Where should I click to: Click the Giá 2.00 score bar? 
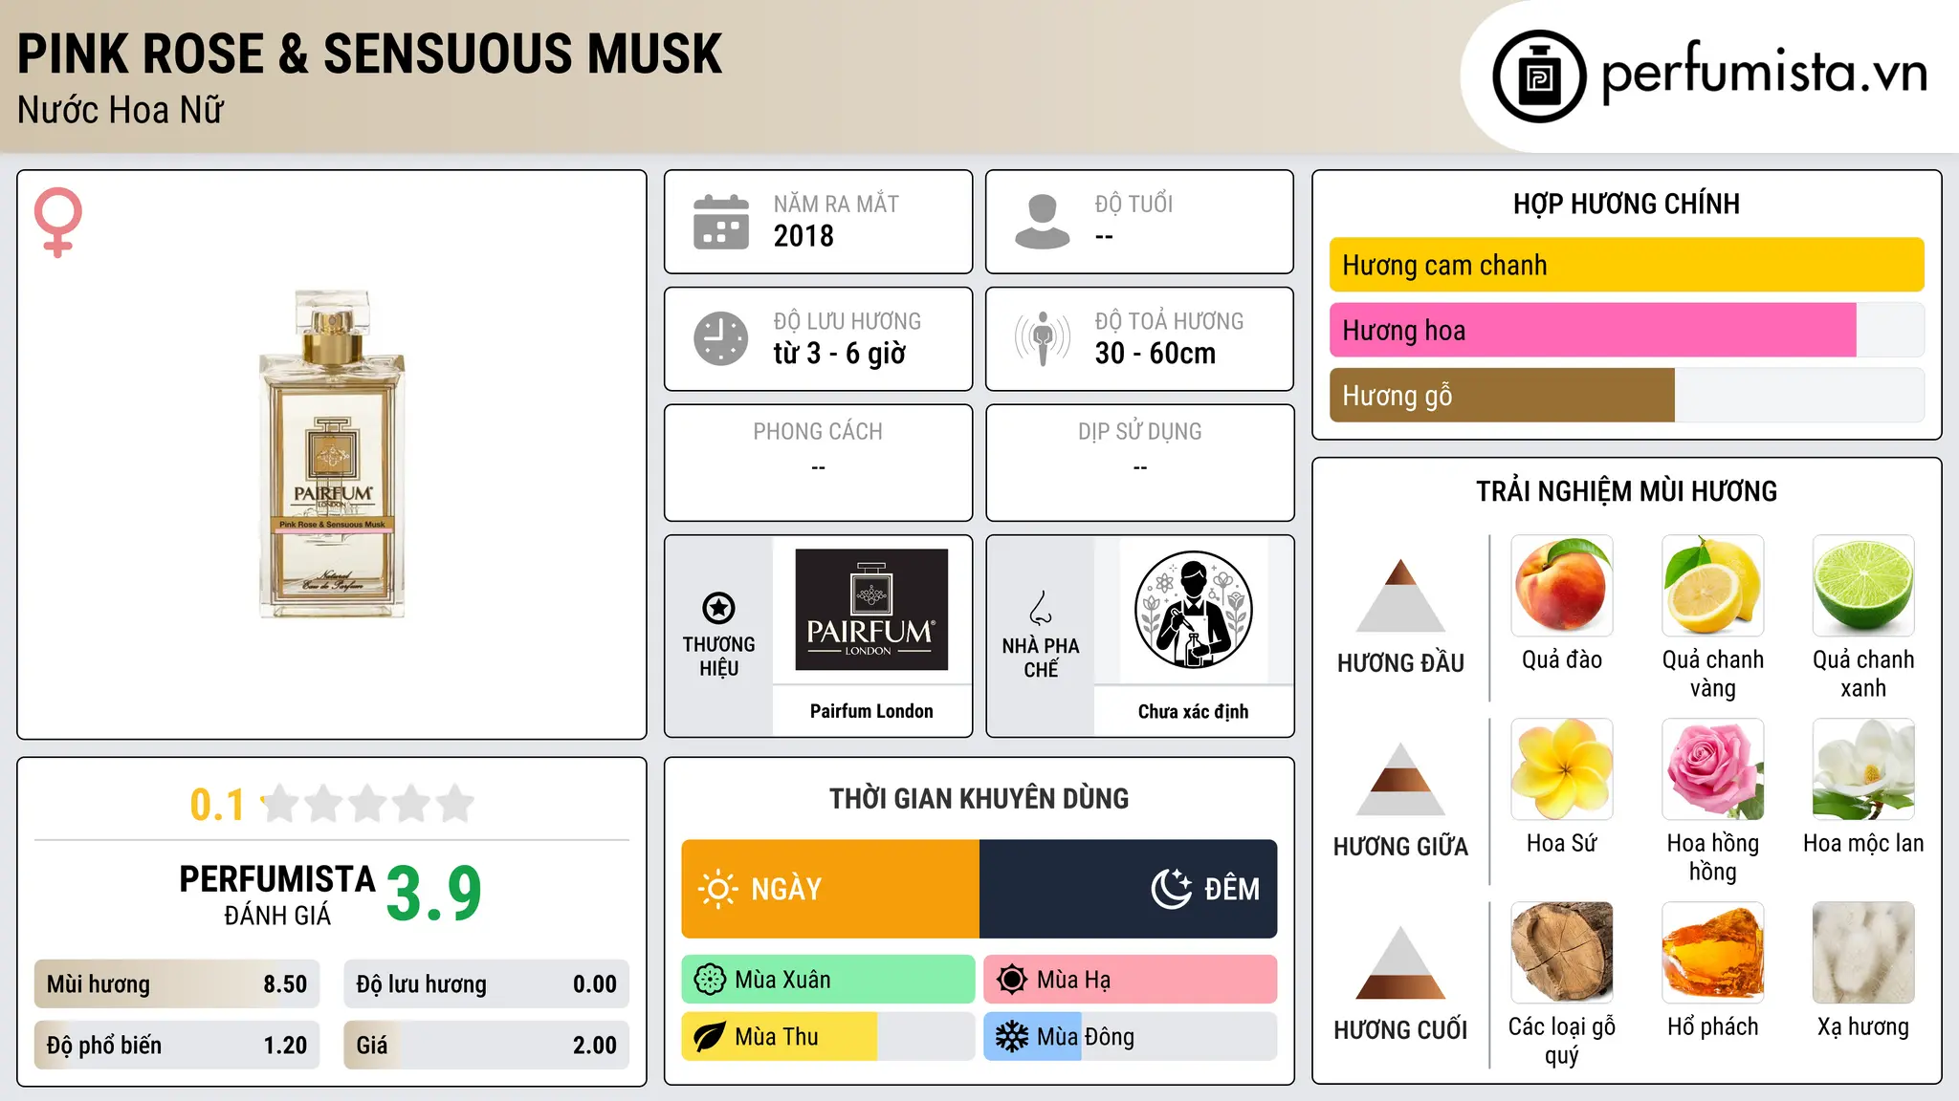(487, 1046)
